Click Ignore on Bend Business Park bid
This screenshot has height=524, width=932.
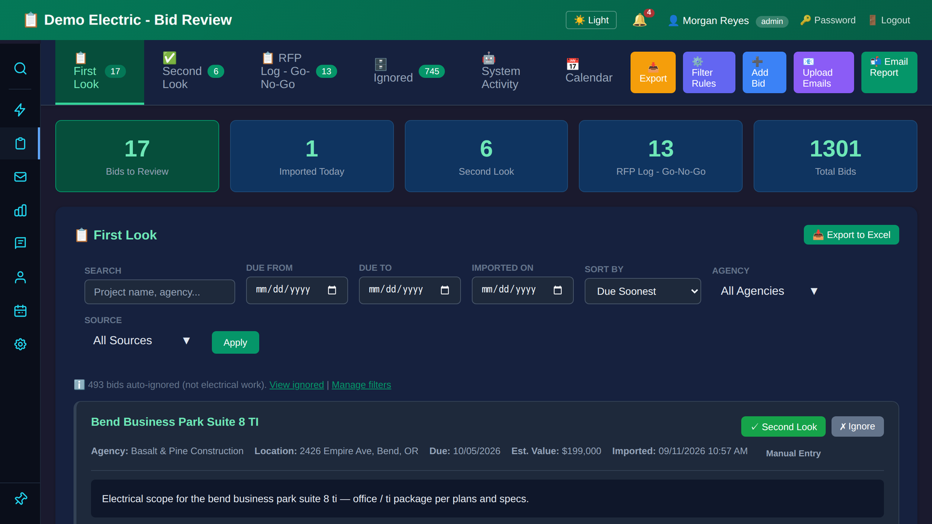(857, 426)
